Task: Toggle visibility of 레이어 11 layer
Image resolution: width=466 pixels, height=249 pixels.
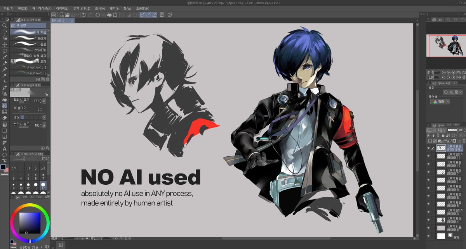Action: (429, 156)
